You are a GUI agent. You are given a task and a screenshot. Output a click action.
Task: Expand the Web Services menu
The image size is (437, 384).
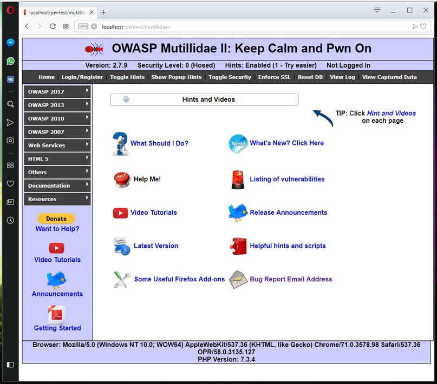coord(57,145)
